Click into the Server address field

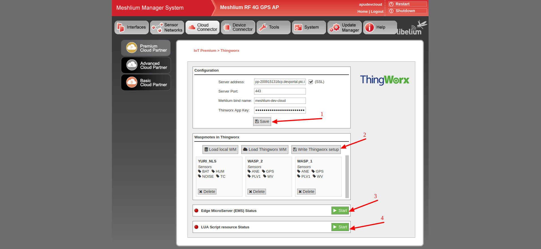coord(280,82)
